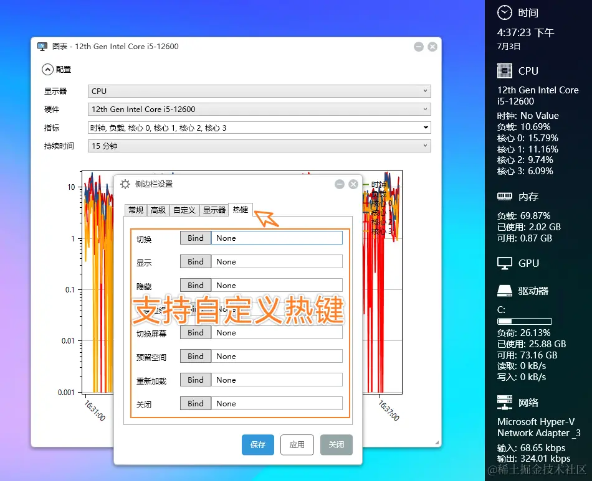Image resolution: width=592 pixels, height=481 pixels.
Task: Click the memory icon beside 内存
Action: tap(504, 197)
